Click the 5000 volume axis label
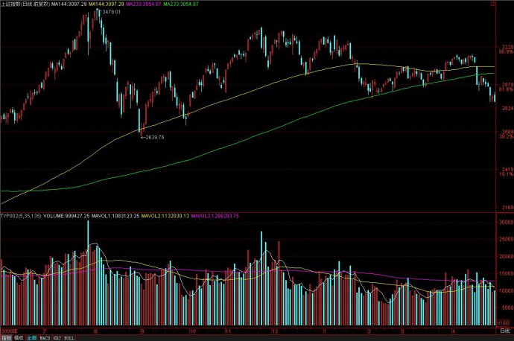The width and height of the screenshot is (514, 341). (x=508, y=307)
